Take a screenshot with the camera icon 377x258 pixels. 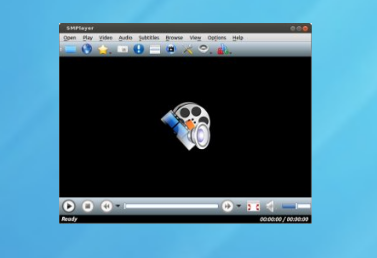[x=123, y=49]
